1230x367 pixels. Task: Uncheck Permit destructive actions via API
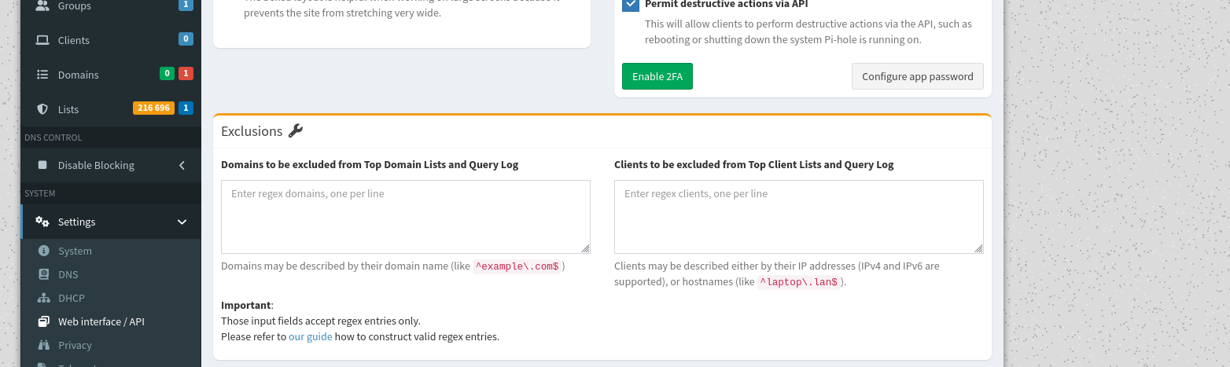631,5
